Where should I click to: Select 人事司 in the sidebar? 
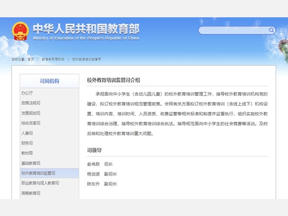point(49,133)
